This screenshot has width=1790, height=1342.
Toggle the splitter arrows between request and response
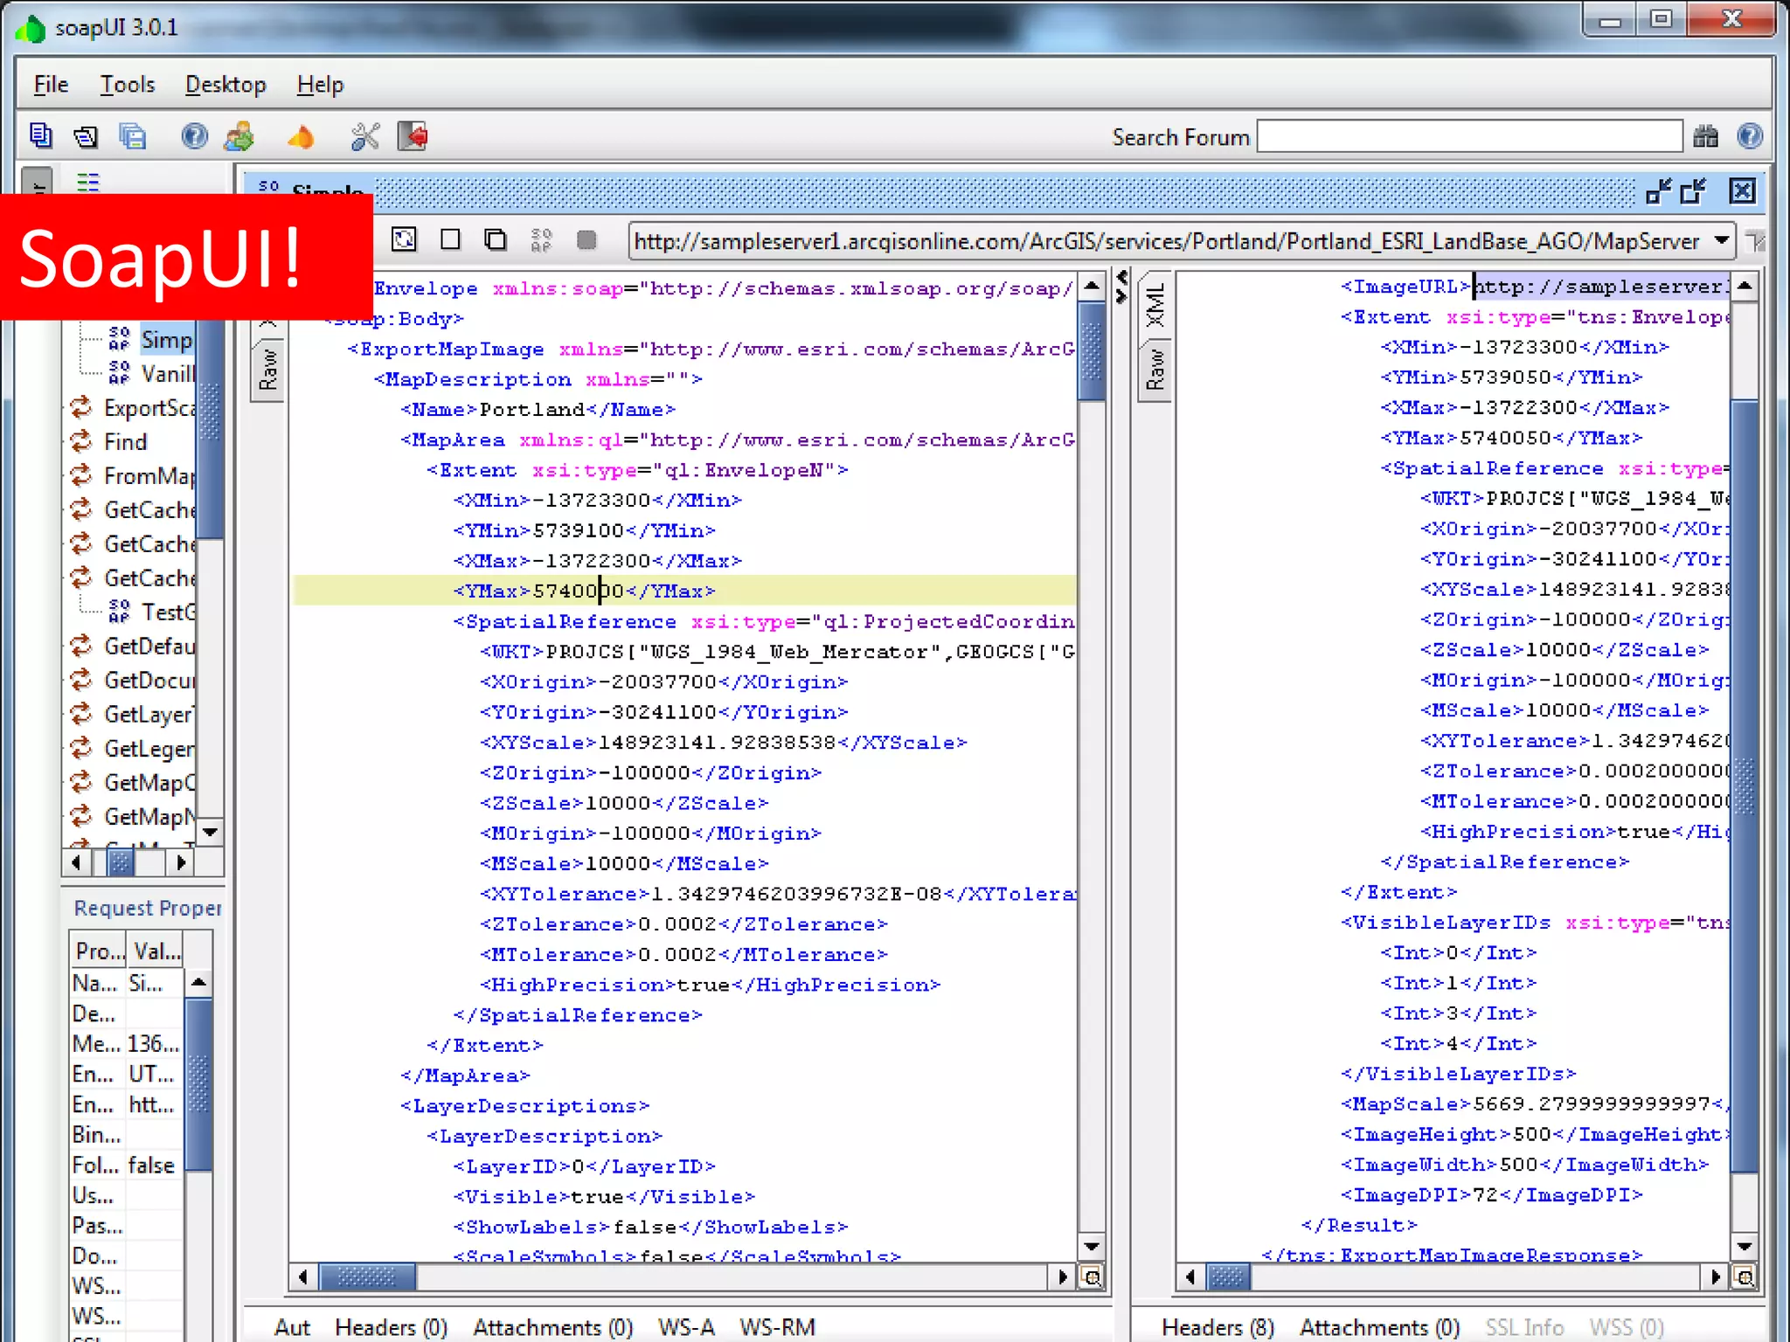[1122, 287]
